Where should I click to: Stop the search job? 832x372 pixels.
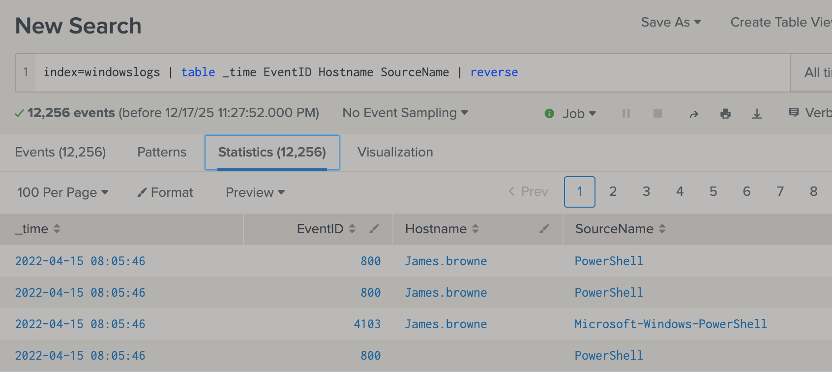tap(657, 114)
